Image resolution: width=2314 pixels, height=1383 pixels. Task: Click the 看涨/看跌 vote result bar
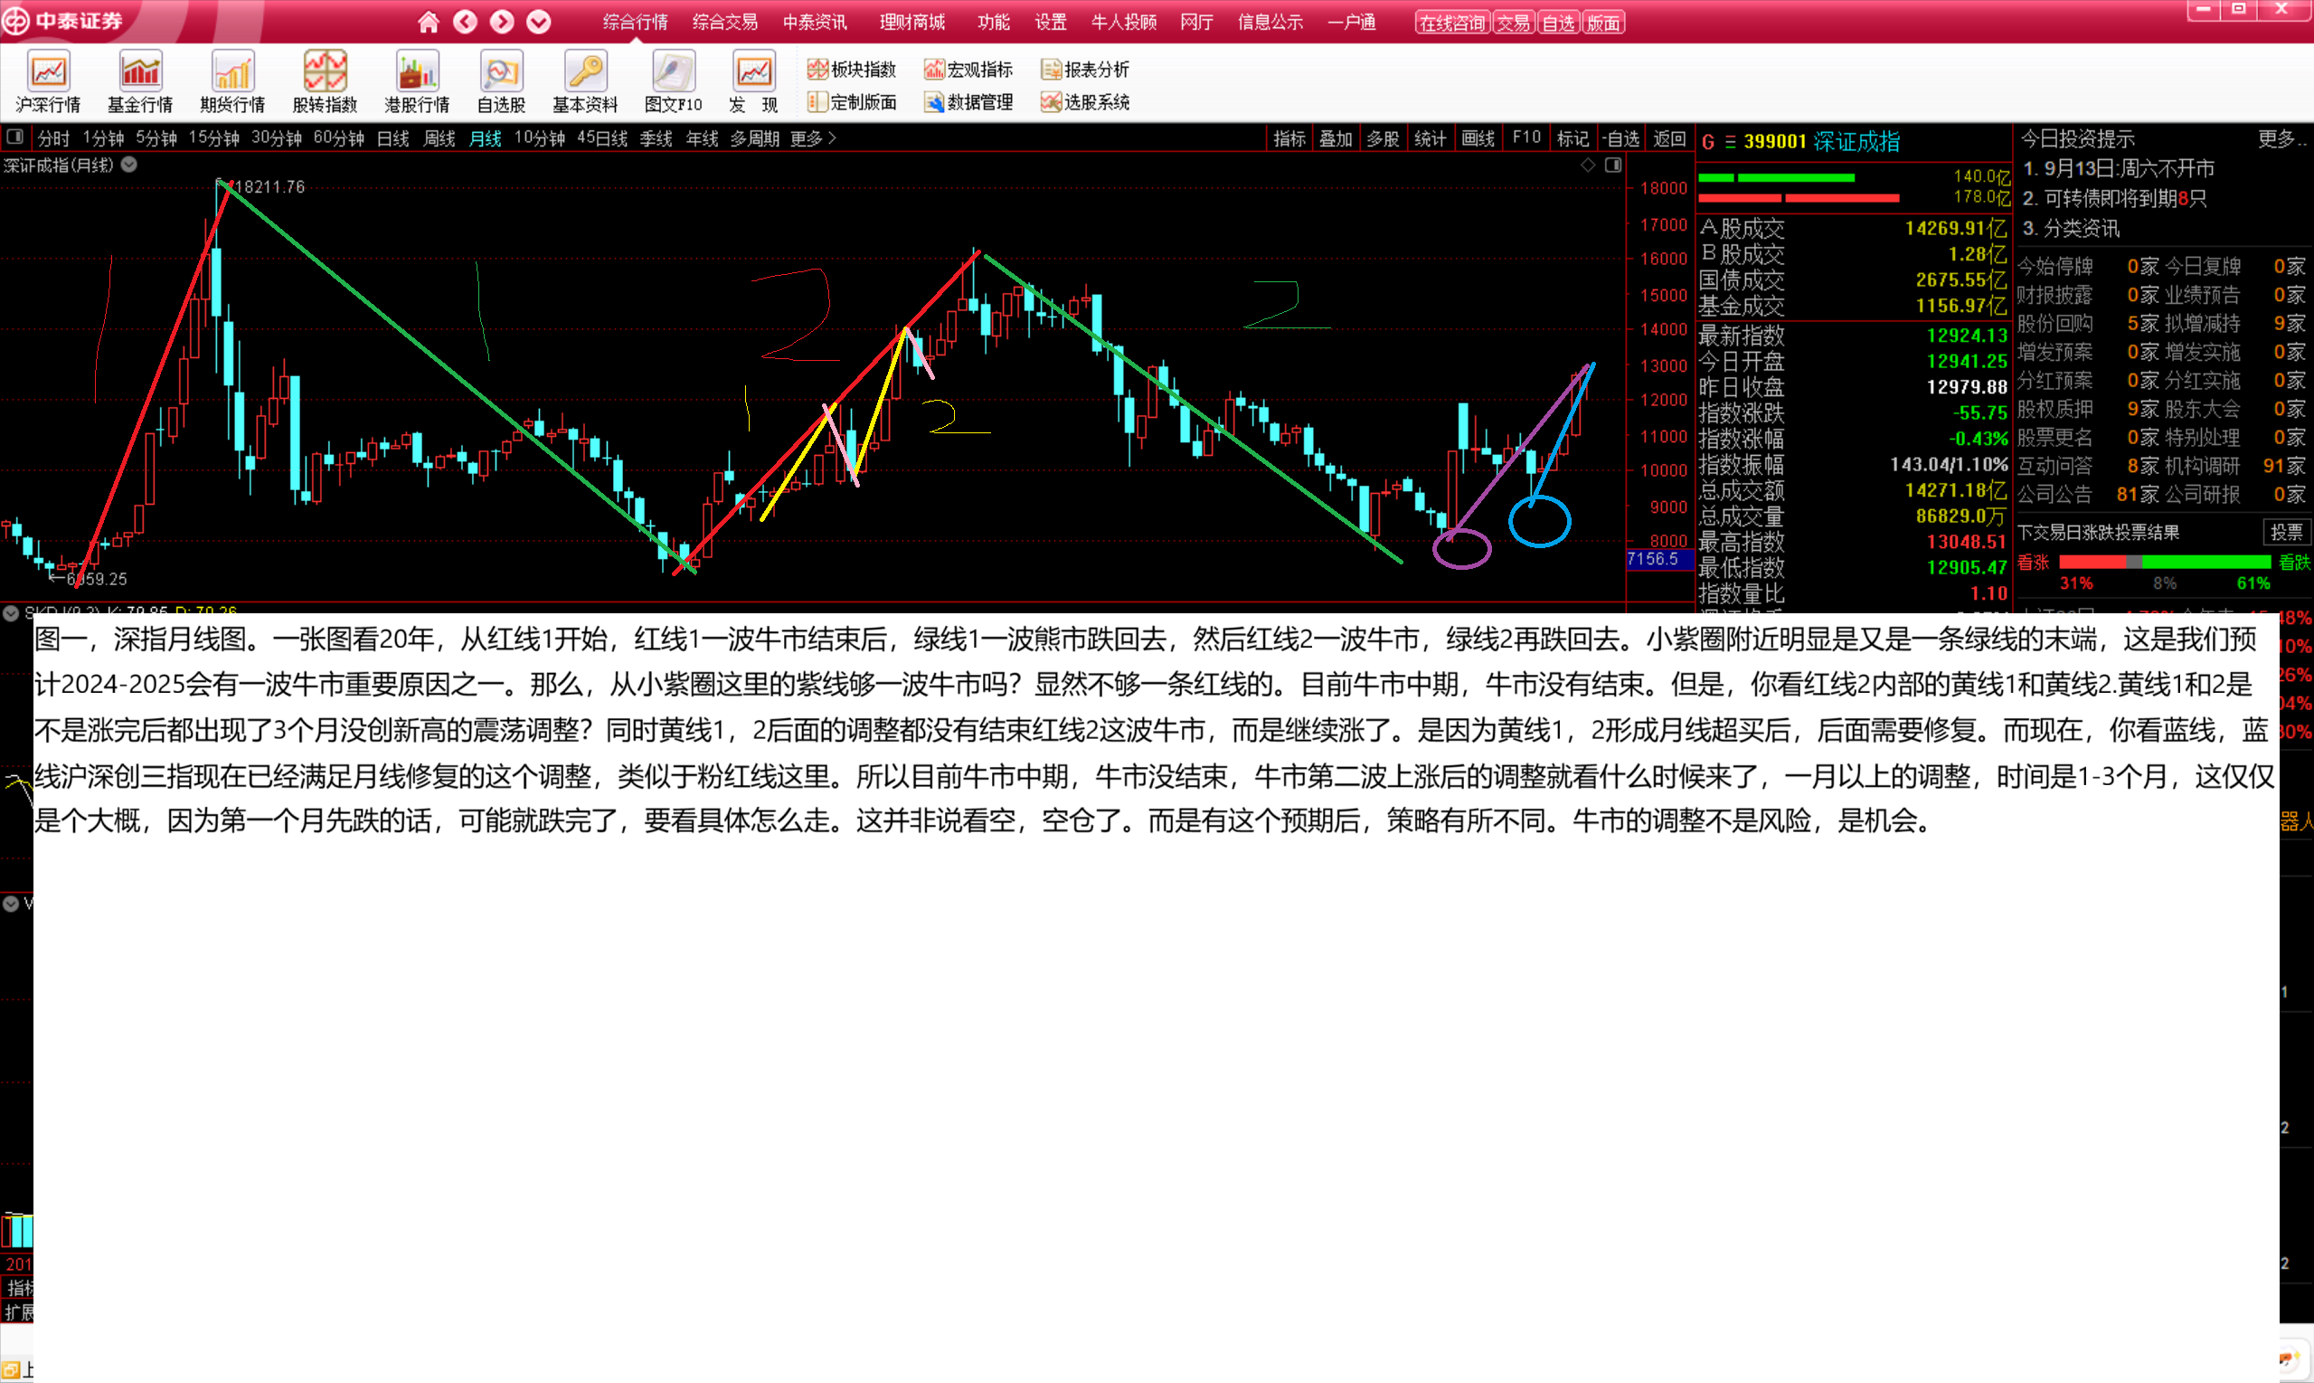click(2164, 562)
